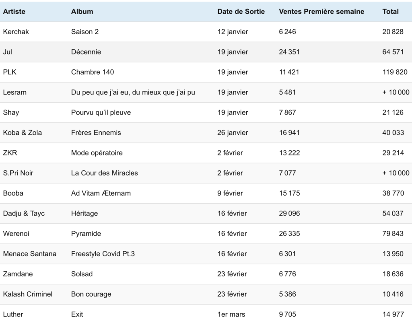Select Lesram's album title text
The width and height of the screenshot is (412, 324).
point(133,92)
